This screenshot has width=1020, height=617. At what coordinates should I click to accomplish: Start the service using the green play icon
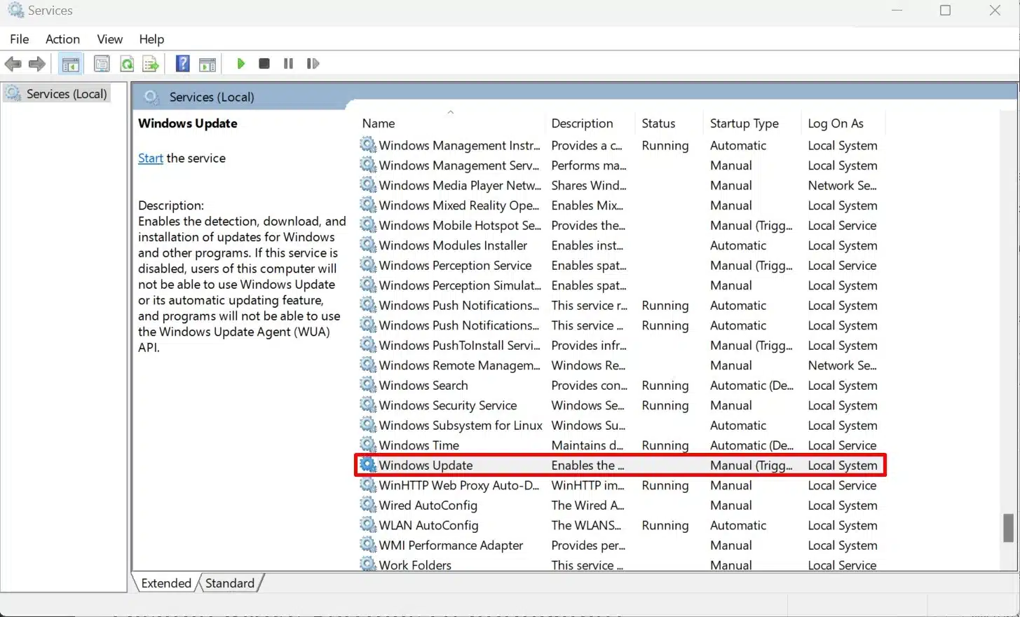point(240,63)
